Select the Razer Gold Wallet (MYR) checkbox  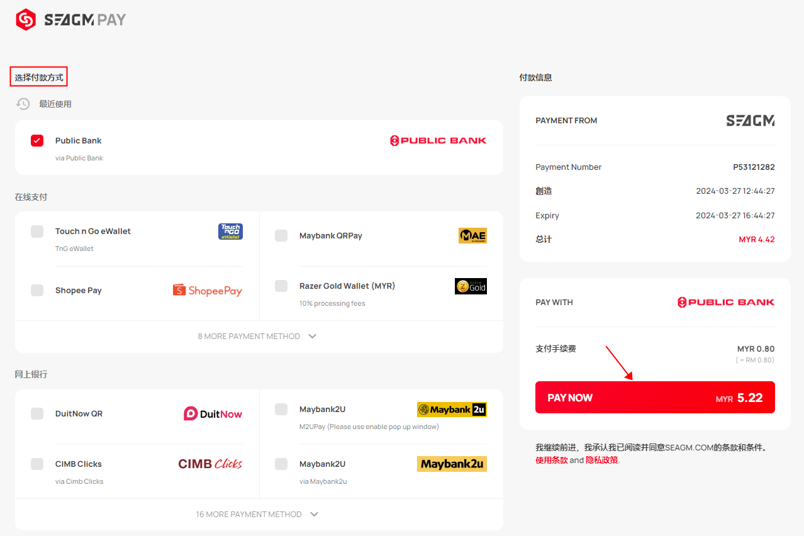(281, 286)
